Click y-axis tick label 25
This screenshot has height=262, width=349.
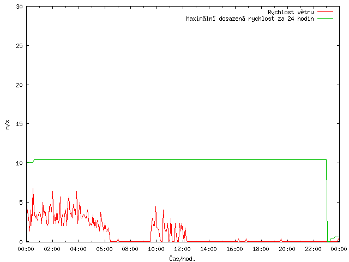20,46
